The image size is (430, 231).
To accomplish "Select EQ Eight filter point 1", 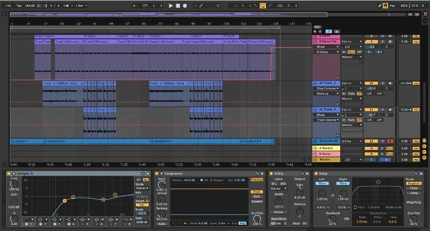I will pyautogui.click(x=64, y=201).
